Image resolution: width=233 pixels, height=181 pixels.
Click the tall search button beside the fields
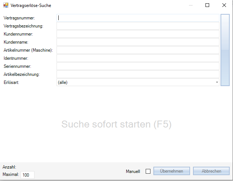pos(225,50)
